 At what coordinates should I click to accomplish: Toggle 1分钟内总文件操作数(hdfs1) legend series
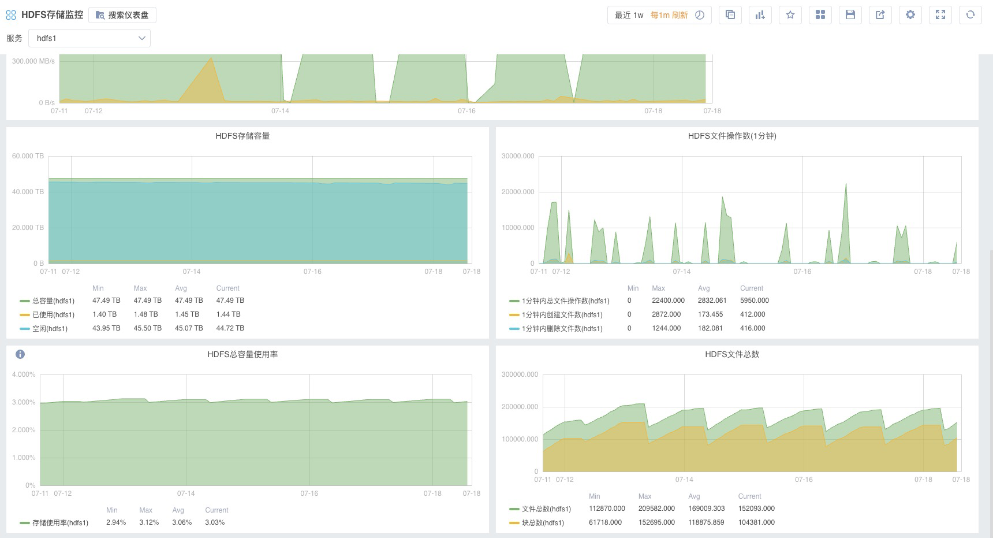(x=565, y=301)
